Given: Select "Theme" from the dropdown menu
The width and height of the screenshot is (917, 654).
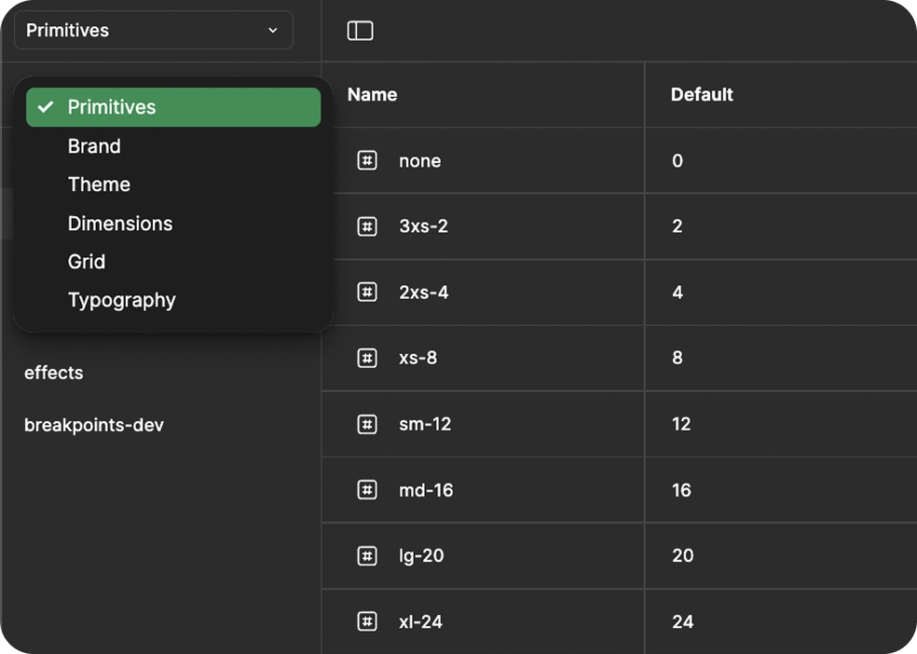Looking at the screenshot, I should click(x=98, y=184).
